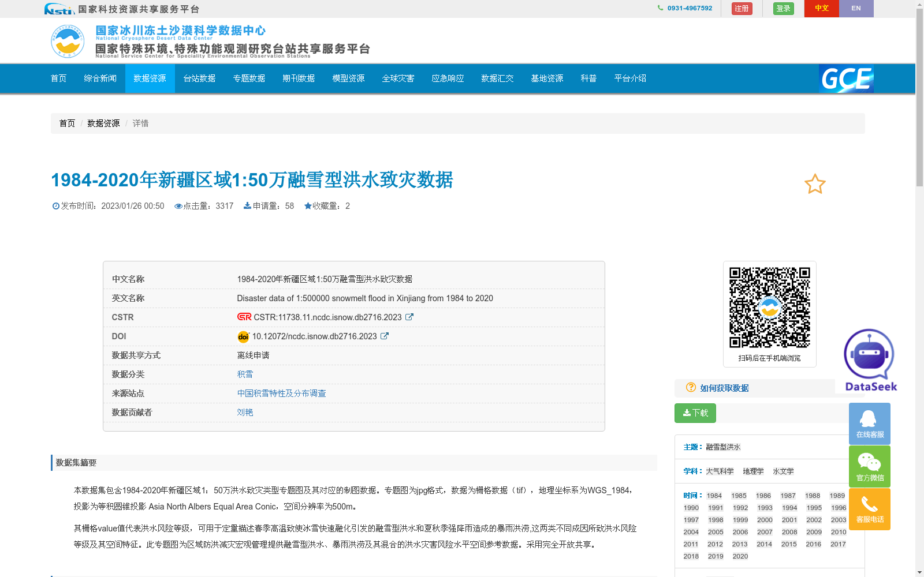Click the data center circular logo
The height and width of the screenshot is (577, 924).
68,42
